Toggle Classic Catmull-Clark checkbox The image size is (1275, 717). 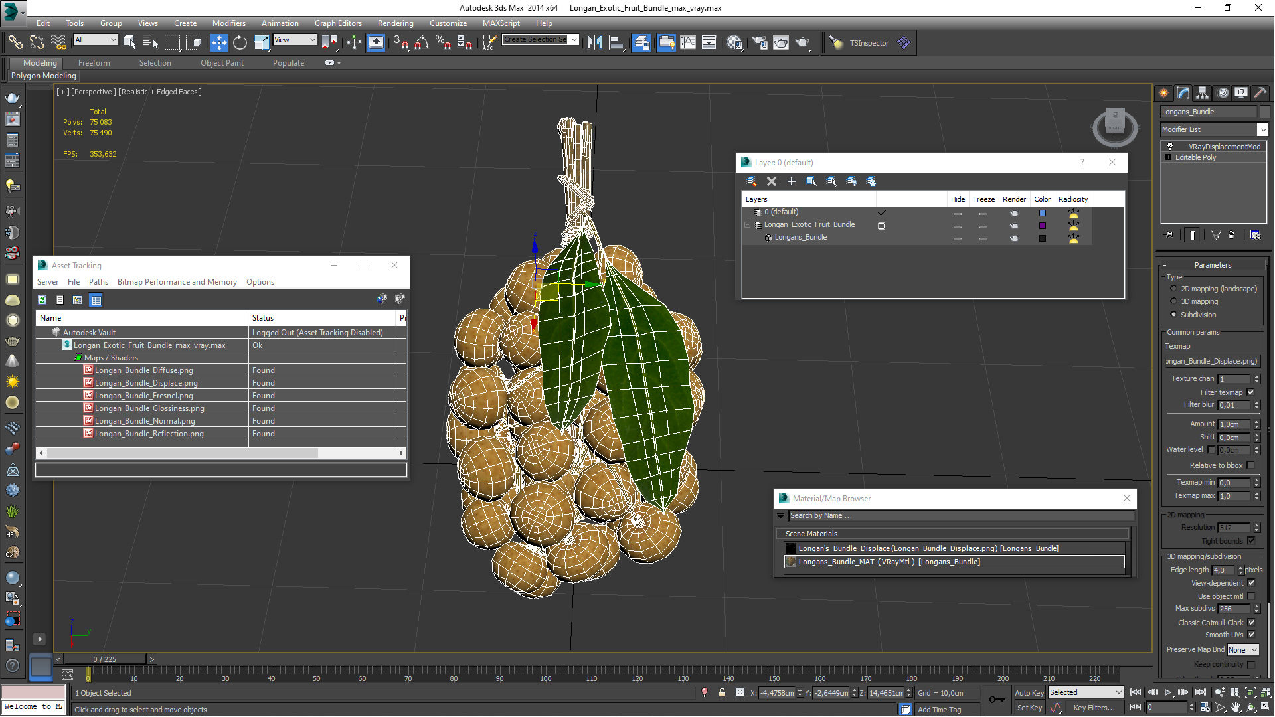[x=1251, y=623]
